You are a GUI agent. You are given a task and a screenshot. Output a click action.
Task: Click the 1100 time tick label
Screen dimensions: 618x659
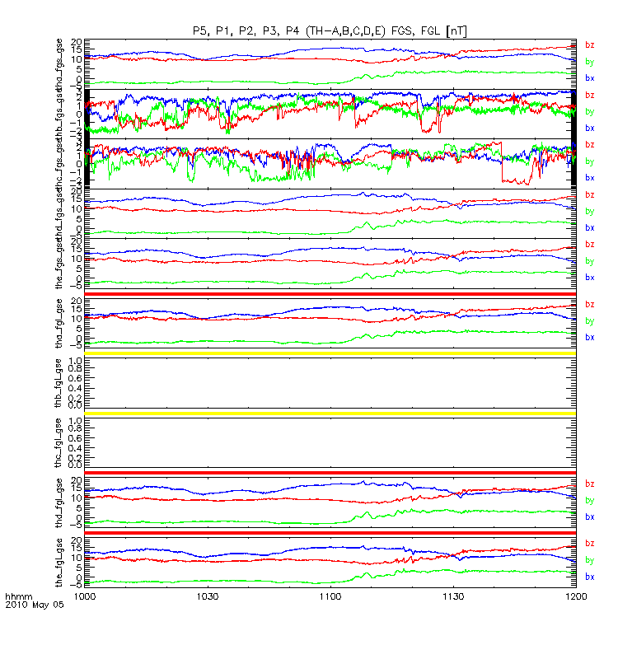click(330, 596)
